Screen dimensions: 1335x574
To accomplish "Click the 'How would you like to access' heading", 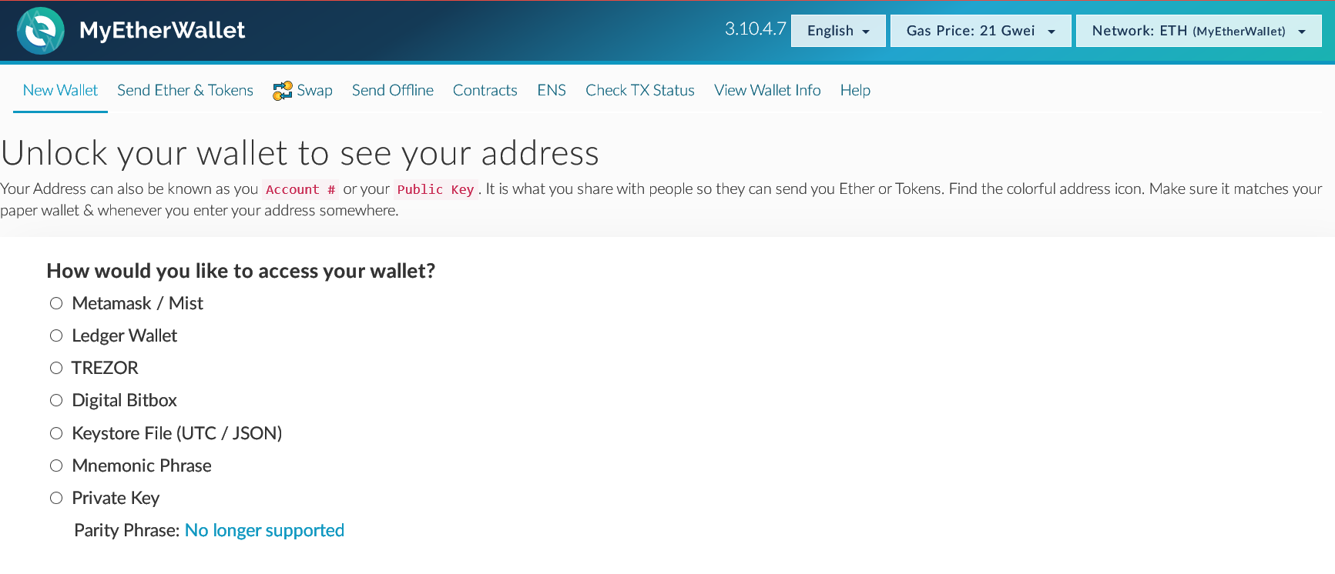I will 241,271.
